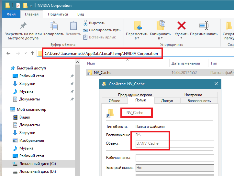Close the Свойства: NV_Cache dialog
The image size is (234, 176).
[x=216, y=84]
